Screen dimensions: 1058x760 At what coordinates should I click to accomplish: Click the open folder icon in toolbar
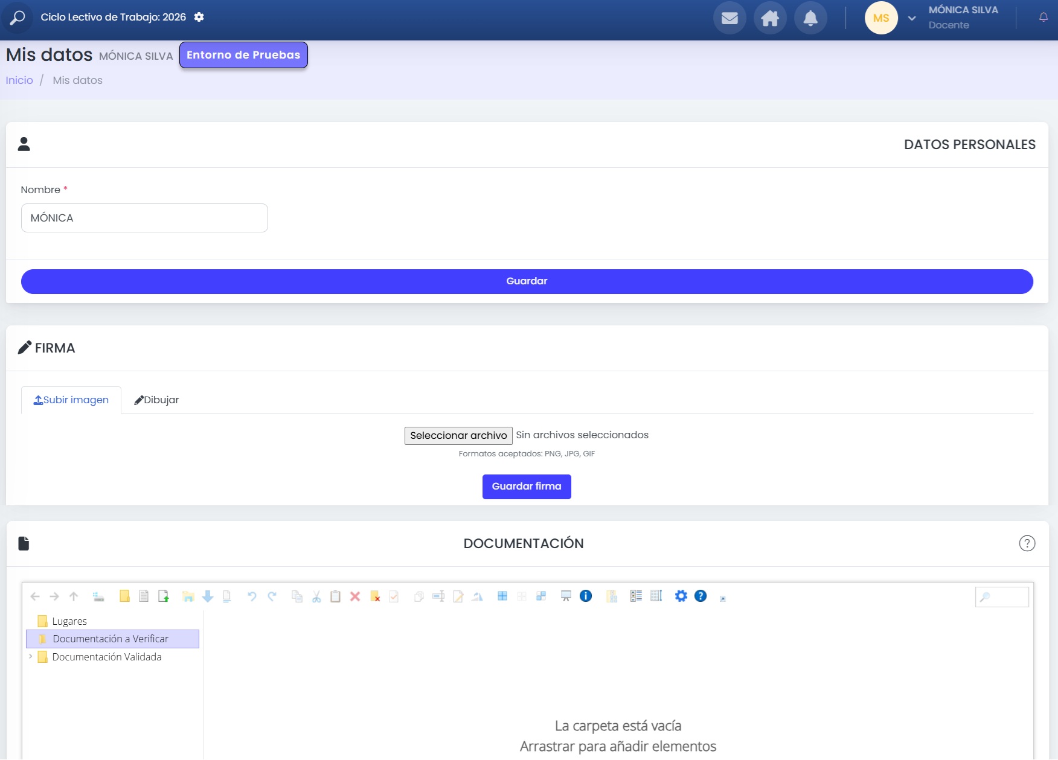tap(188, 596)
